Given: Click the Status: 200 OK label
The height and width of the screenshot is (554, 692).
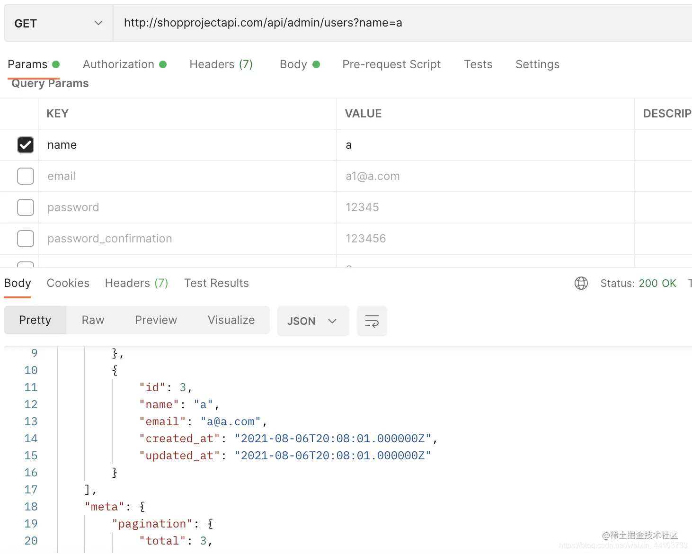Looking at the screenshot, I should click(x=638, y=283).
